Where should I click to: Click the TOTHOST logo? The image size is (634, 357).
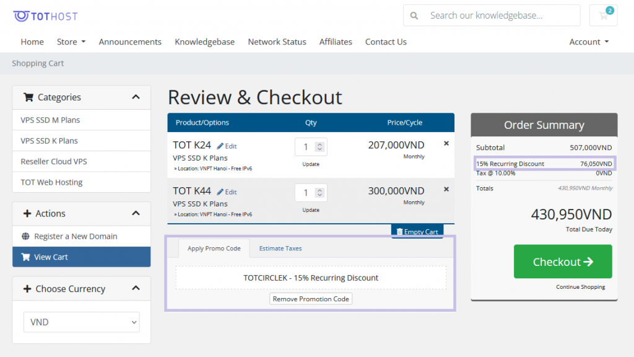[45, 15]
